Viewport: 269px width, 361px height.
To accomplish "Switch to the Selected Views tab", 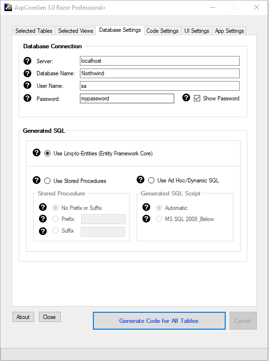I will 76,31.
